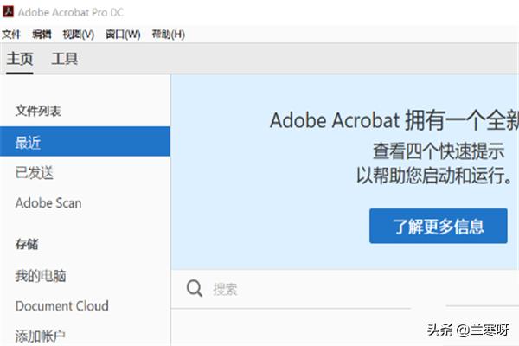Screen dimensions: 519x346
Task: Click 添加帐户 to add an account
Action: click(41, 336)
